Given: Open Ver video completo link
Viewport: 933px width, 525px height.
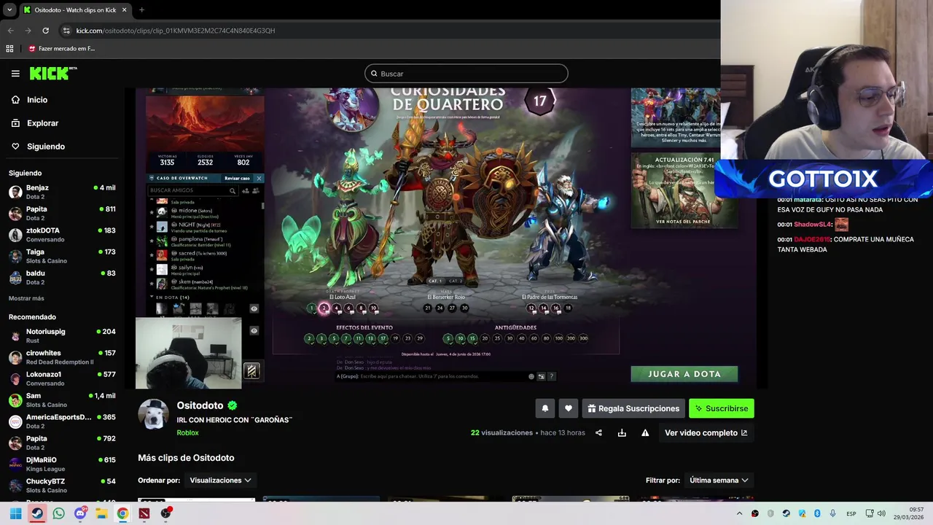Looking at the screenshot, I should (706, 432).
